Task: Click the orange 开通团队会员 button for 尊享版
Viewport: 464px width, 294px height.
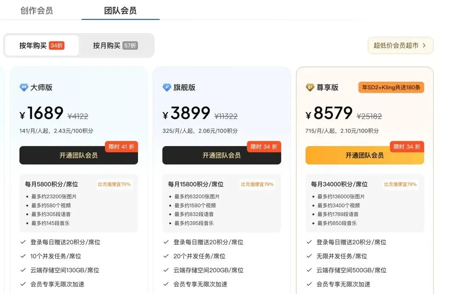Action: (x=365, y=156)
